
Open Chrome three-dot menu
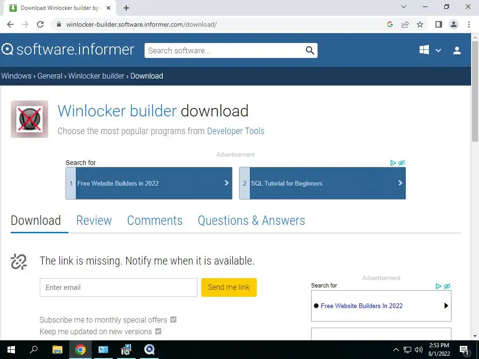(x=469, y=24)
